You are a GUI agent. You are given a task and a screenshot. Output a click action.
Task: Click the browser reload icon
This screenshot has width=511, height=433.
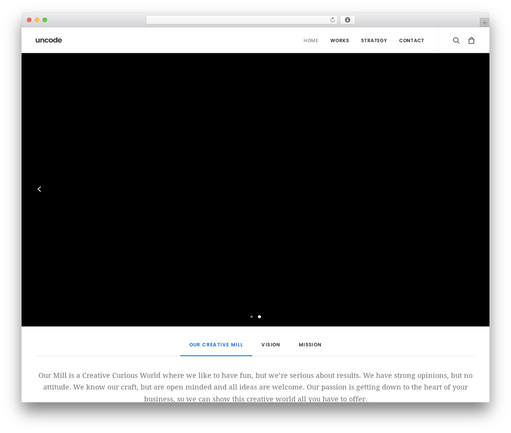tap(332, 20)
